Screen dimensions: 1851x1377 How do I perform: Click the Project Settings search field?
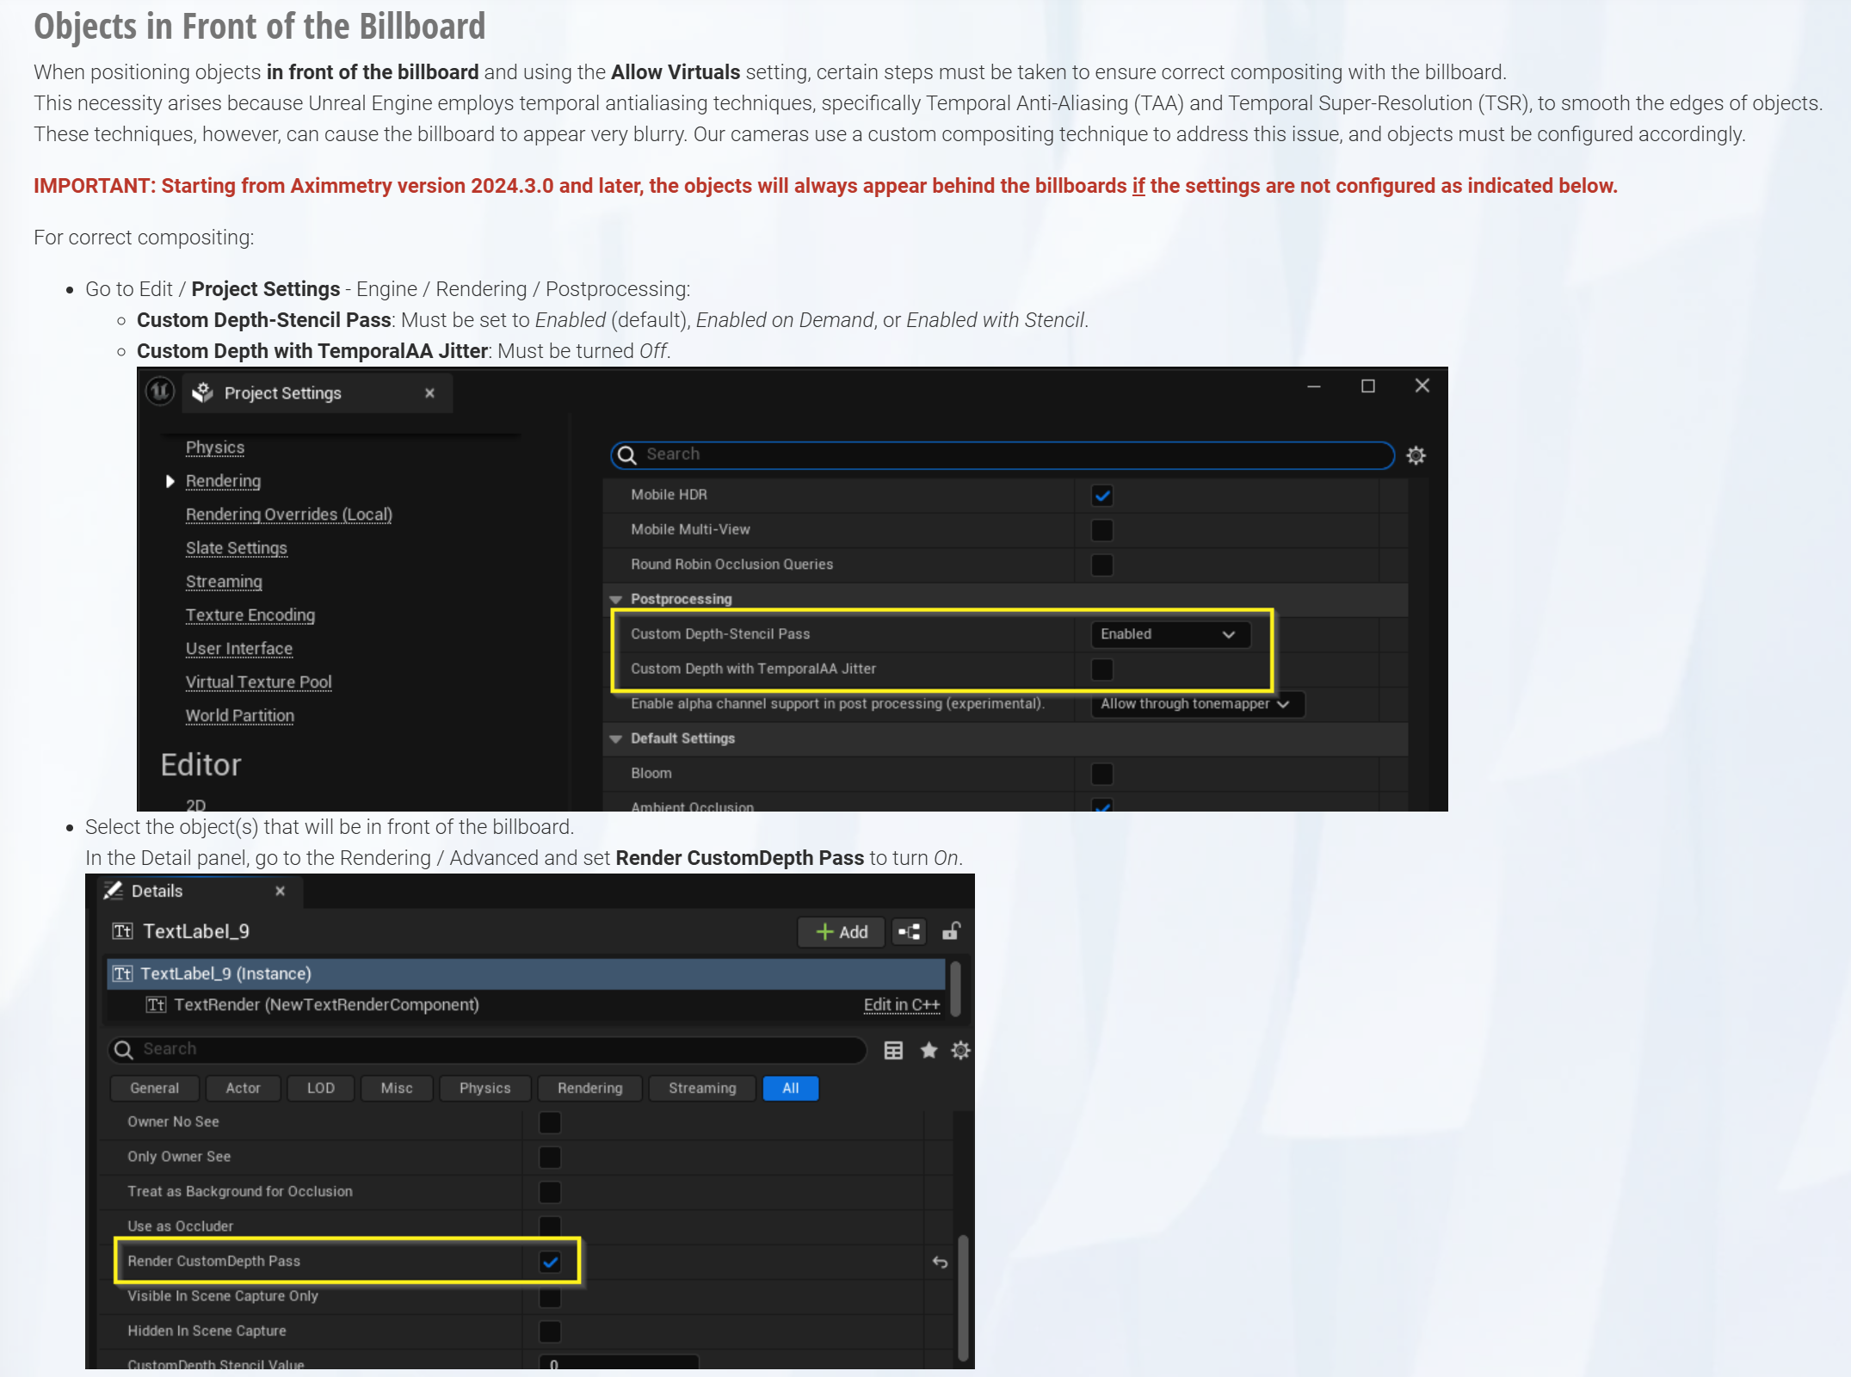pyautogui.click(x=1003, y=454)
